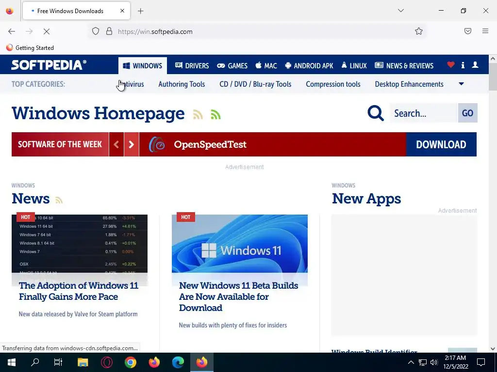
Task: Open the Windows 11 article thumbnail
Action: [240, 244]
